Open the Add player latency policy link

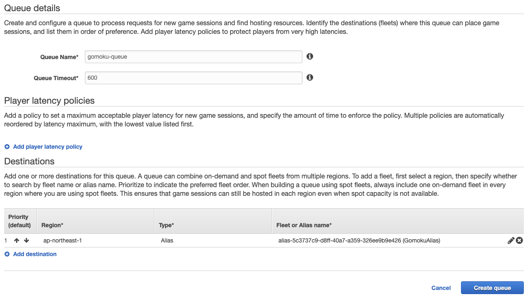pyautogui.click(x=48, y=147)
